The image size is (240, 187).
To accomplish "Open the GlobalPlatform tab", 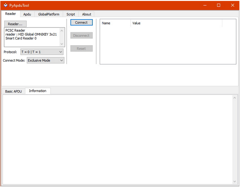I will (49, 14).
